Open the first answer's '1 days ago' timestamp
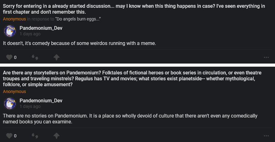275x142 pixels. 30,34
